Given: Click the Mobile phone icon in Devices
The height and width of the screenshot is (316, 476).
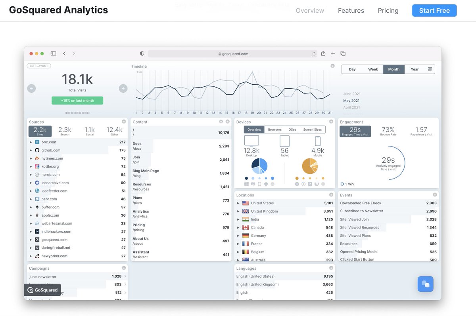Looking at the screenshot, I should (x=318, y=141).
